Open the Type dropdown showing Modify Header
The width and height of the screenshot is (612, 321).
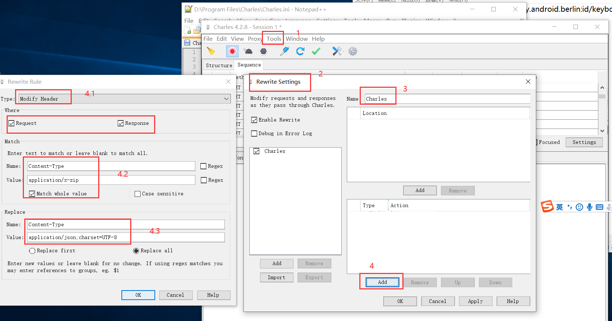[124, 99]
